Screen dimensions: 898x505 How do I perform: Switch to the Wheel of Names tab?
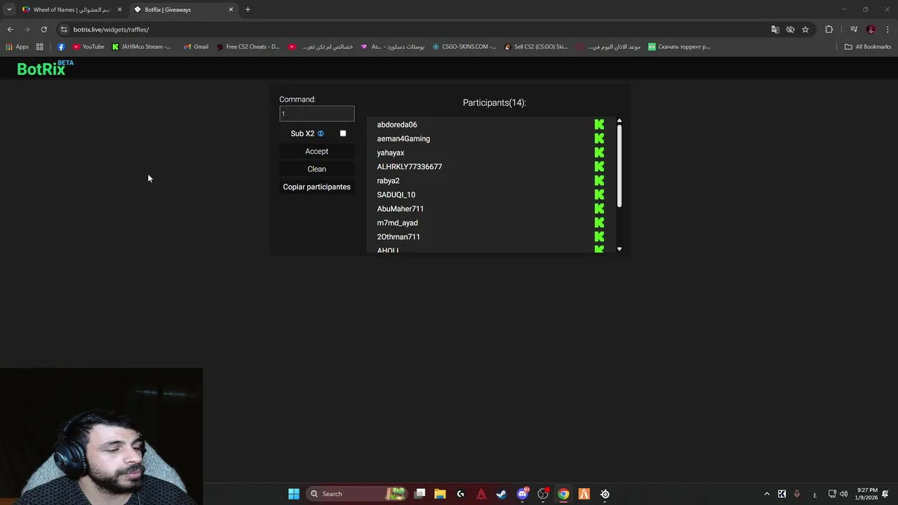click(x=72, y=10)
